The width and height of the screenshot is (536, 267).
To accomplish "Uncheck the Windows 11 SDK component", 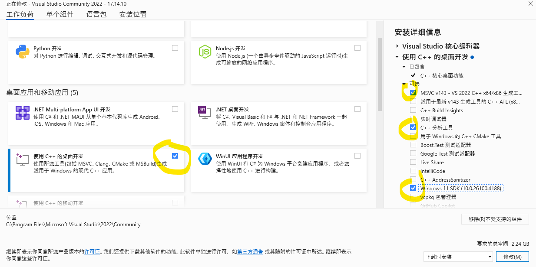I will (413, 188).
